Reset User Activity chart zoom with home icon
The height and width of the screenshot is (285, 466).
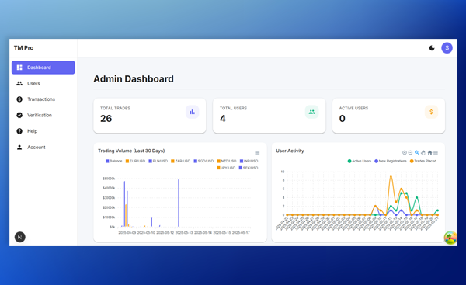click(x=429, y=152)
